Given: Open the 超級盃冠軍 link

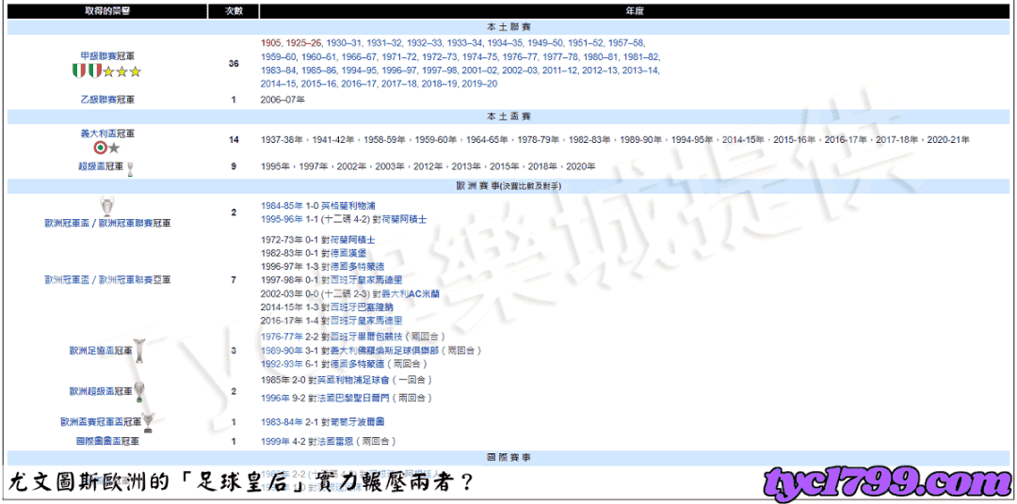Looking at the screenshot, I should pos(100,166).
